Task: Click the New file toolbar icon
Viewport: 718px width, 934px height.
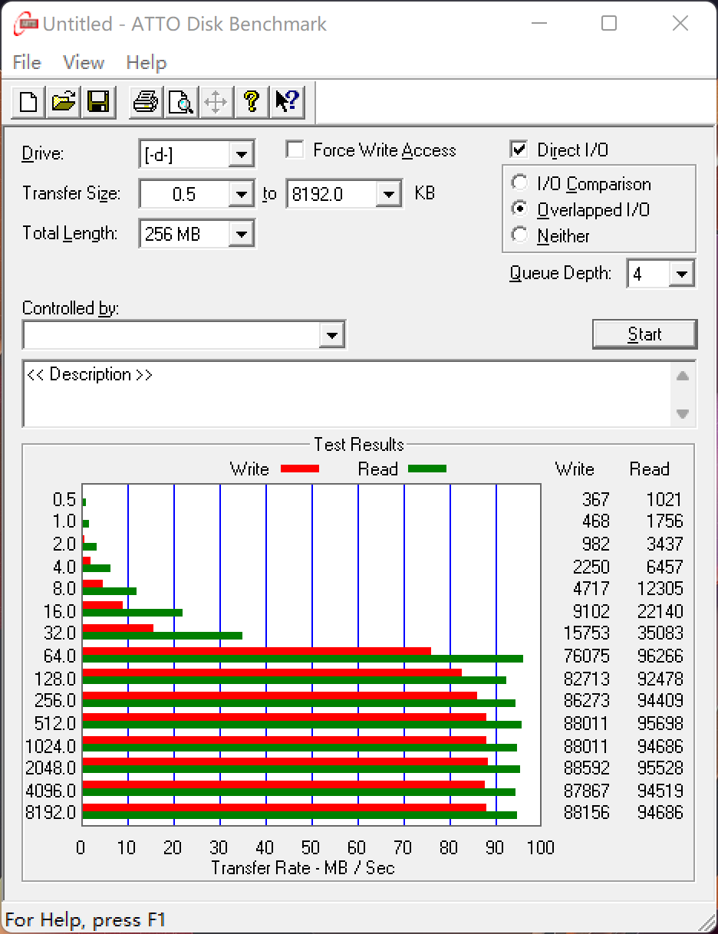Action: click(x=28, y=101)
